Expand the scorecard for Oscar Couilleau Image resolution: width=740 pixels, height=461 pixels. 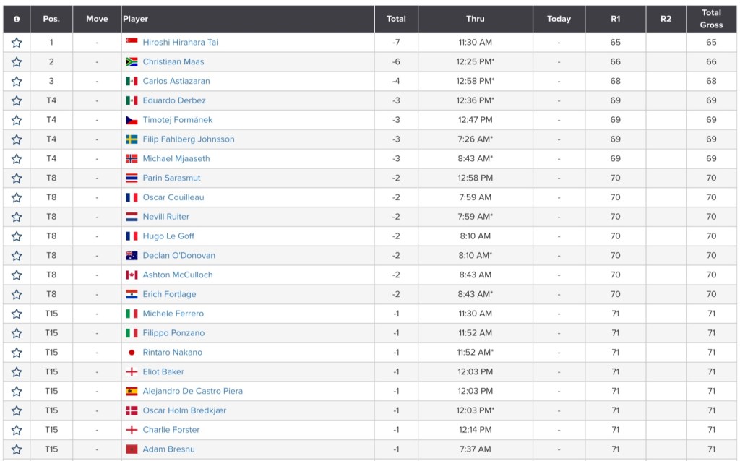point(173,197)
